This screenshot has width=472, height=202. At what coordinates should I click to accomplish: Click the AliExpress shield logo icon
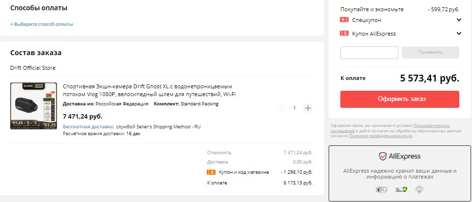tap(383, 157)
